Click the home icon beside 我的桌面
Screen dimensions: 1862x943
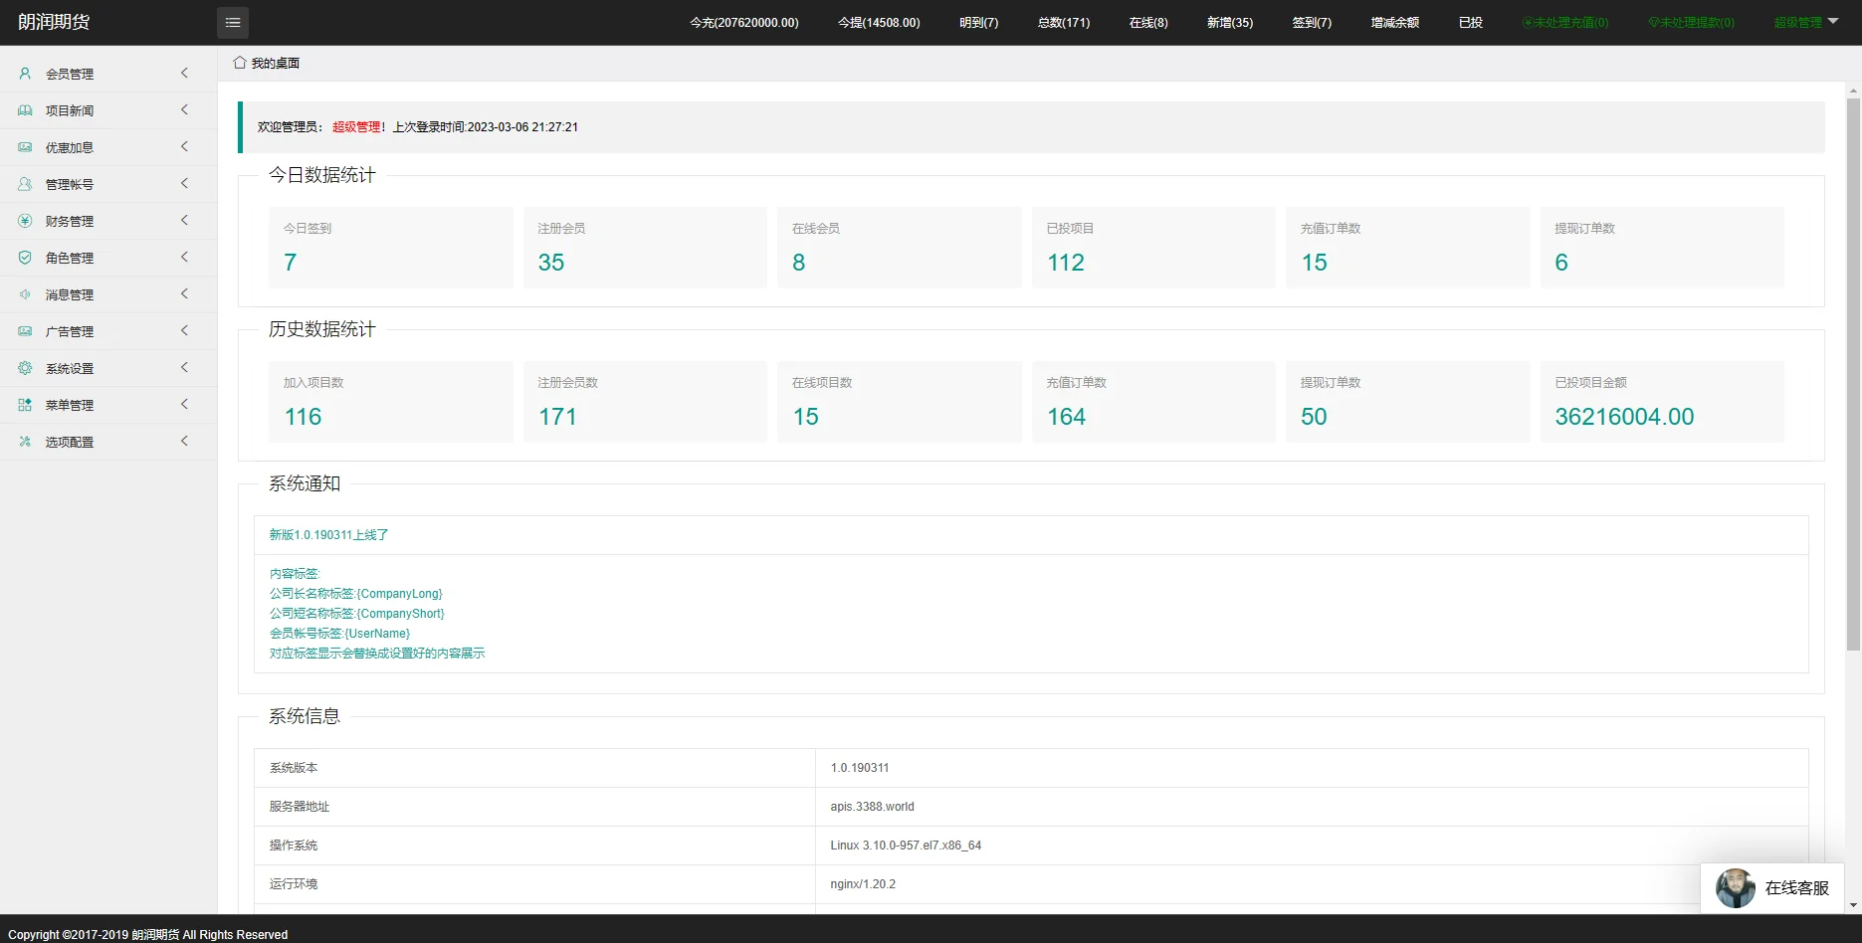[x=240, y=63]
